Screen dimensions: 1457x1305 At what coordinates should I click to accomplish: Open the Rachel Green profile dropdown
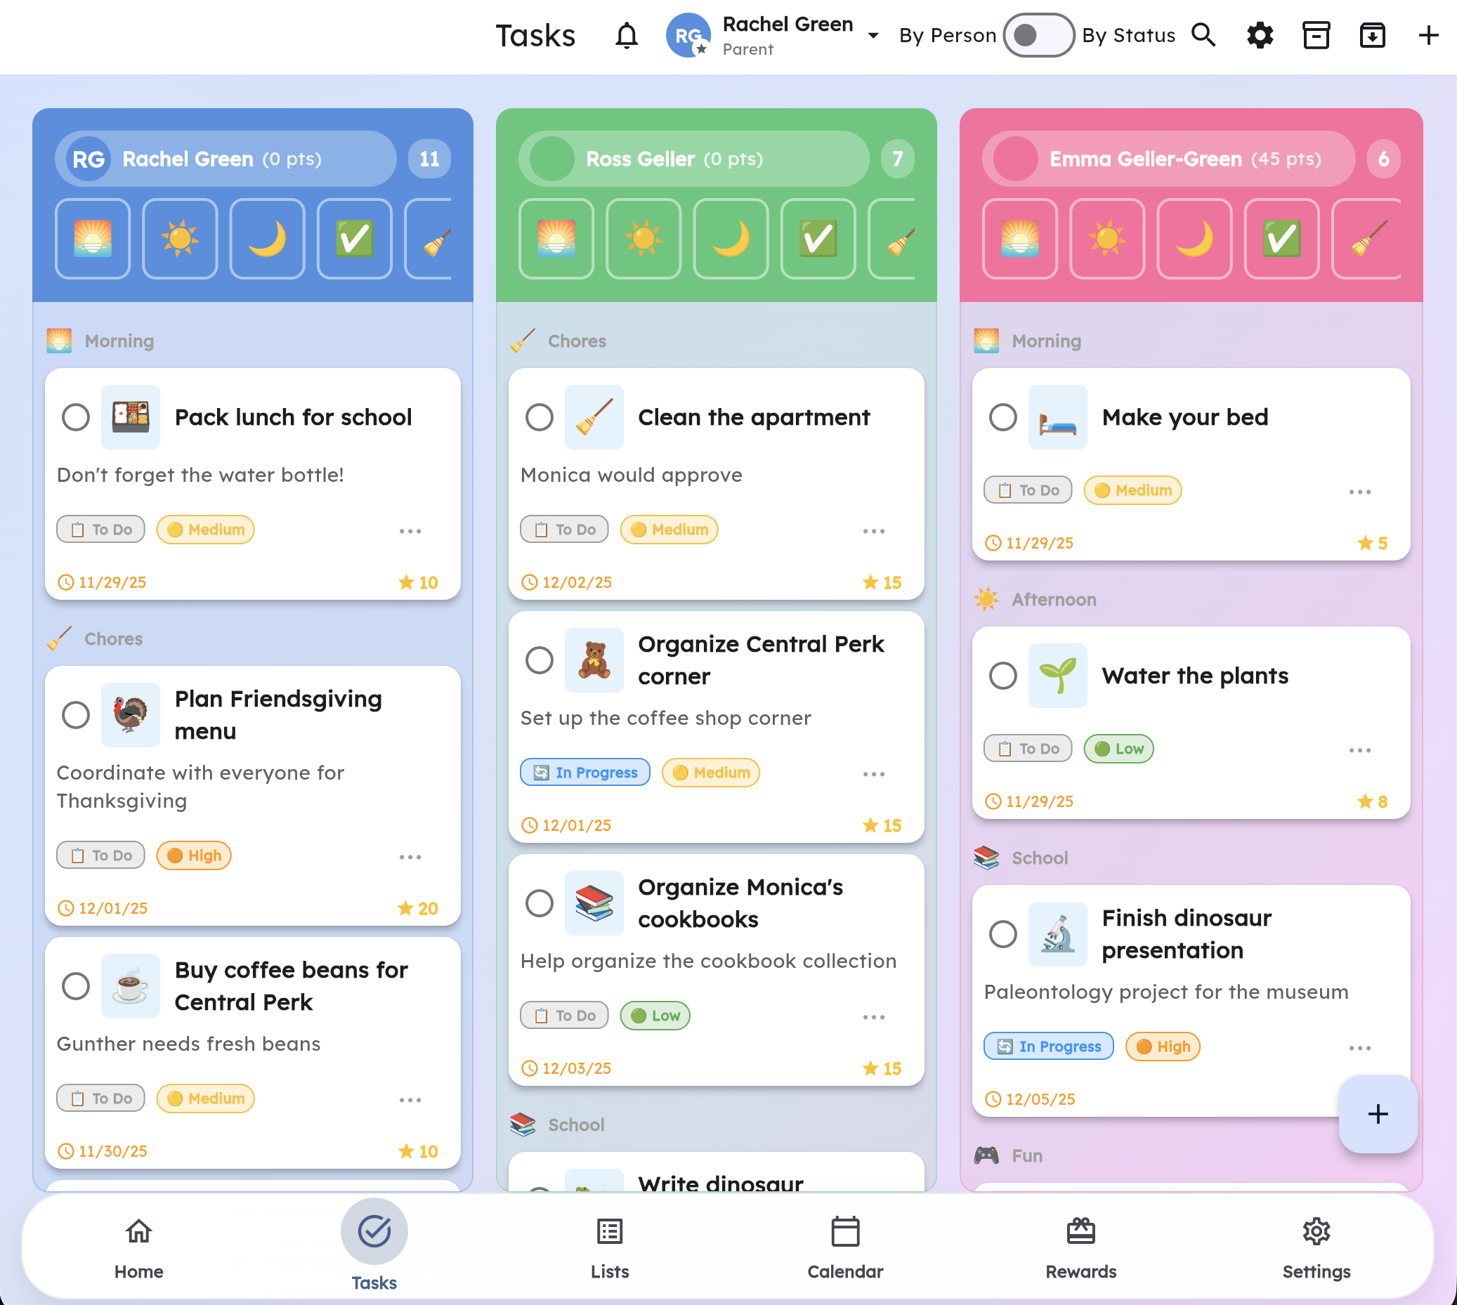(872, 36)
